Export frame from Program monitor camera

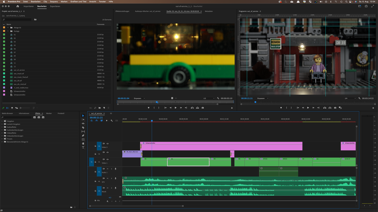coord(335,108)
